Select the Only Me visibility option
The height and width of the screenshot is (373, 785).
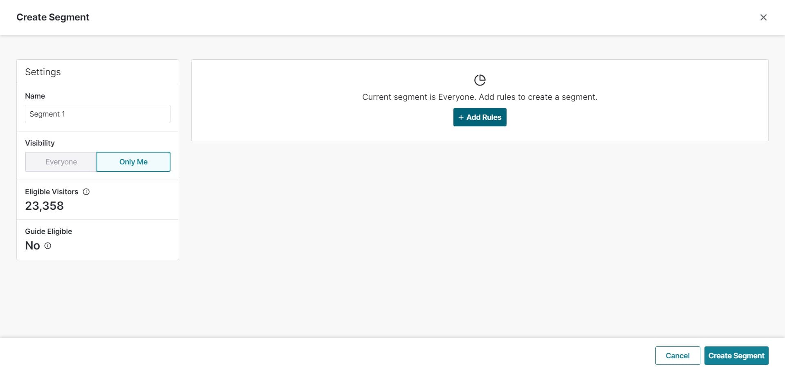(x=133, y=162)
